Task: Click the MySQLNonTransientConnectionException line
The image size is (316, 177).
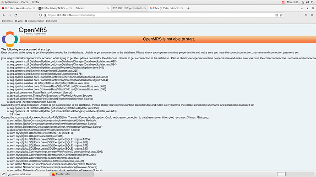Action: click(x=105, y=117)
